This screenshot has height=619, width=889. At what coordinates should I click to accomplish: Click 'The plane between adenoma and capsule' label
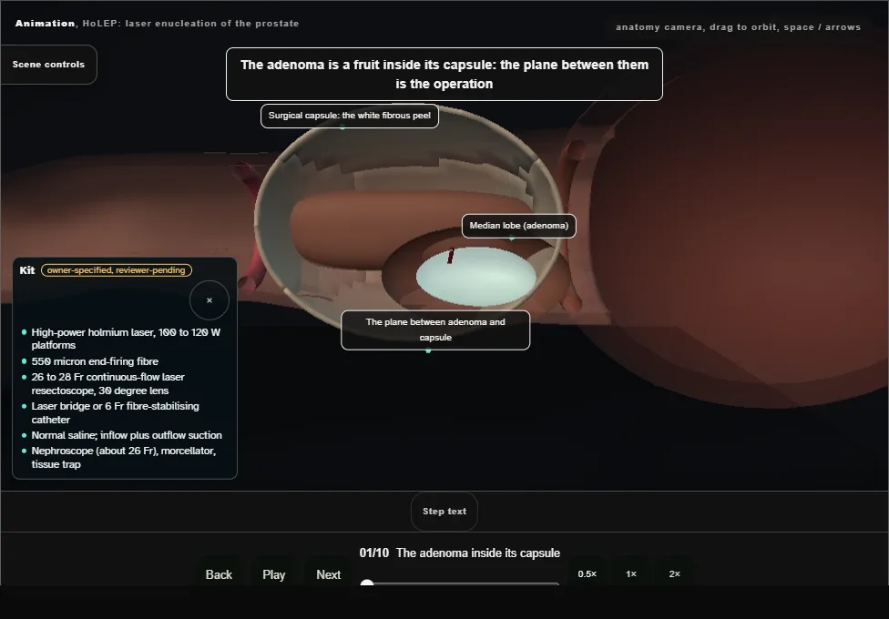click(x=435, y=330)
